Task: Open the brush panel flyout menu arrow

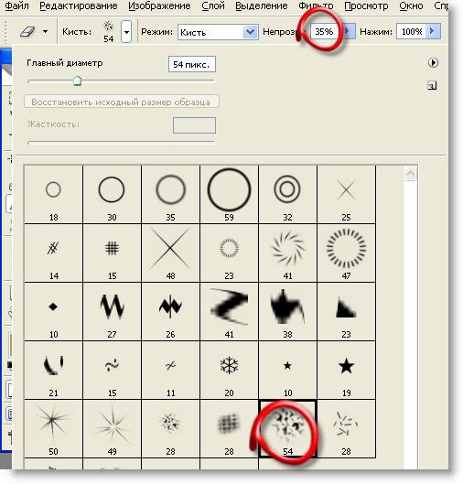Action: tap(433, 63)
